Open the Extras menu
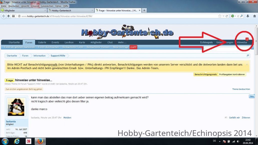258x145 pixels. coord(58,6)
